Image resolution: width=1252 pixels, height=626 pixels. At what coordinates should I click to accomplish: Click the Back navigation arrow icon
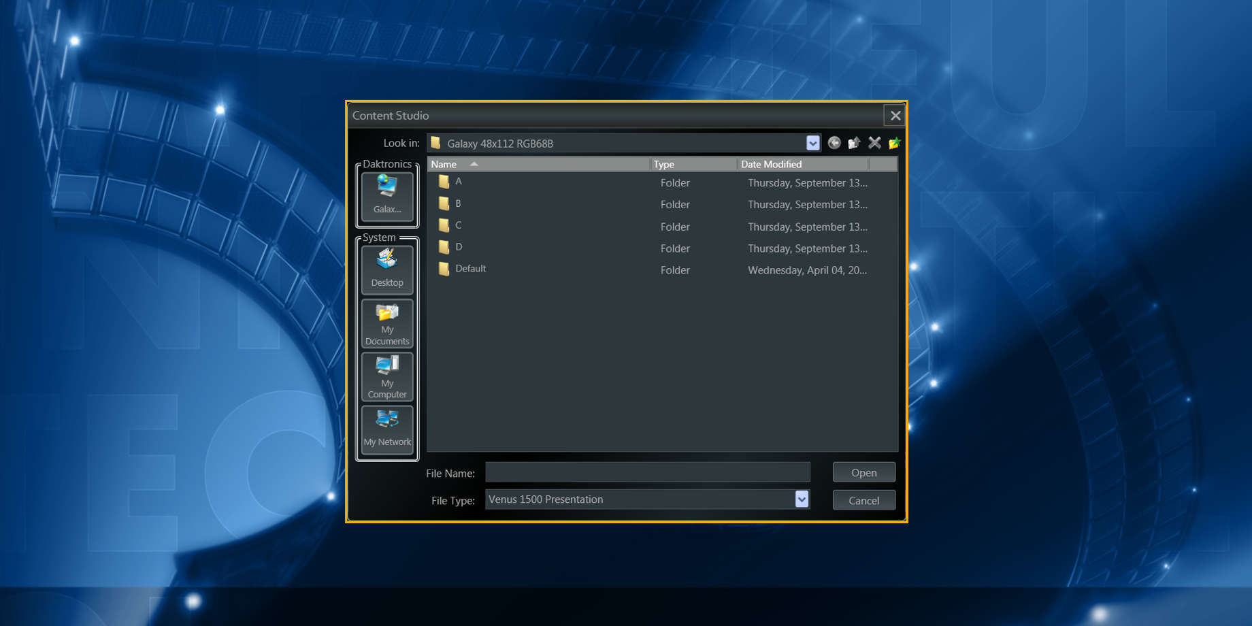(834, 143)
